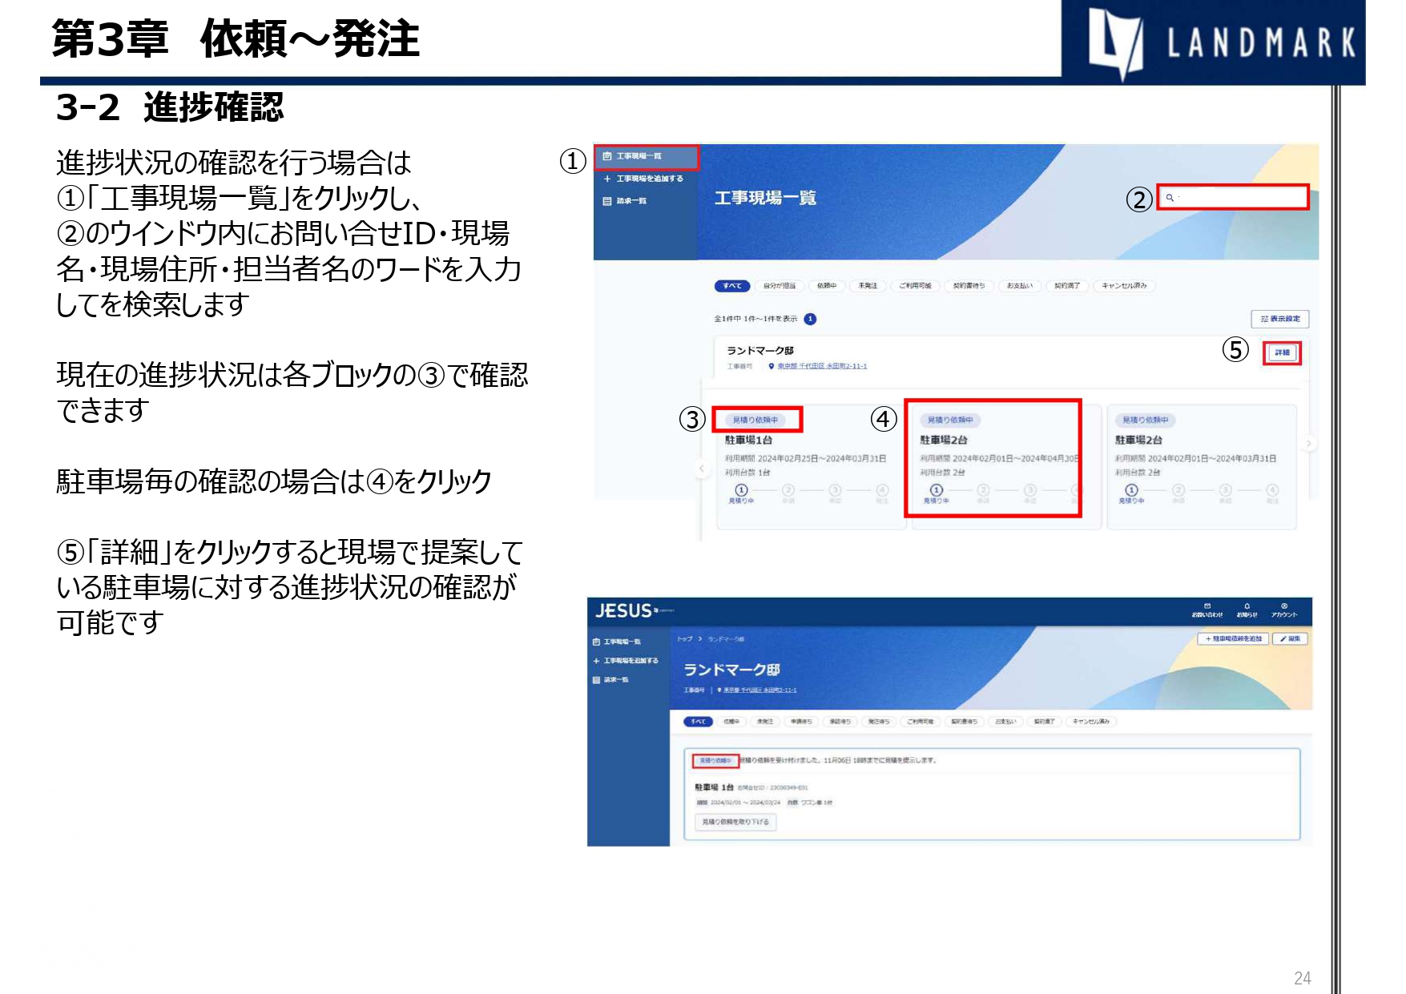Click into the 工事現場一覧 search input field

pos(1233,197)
